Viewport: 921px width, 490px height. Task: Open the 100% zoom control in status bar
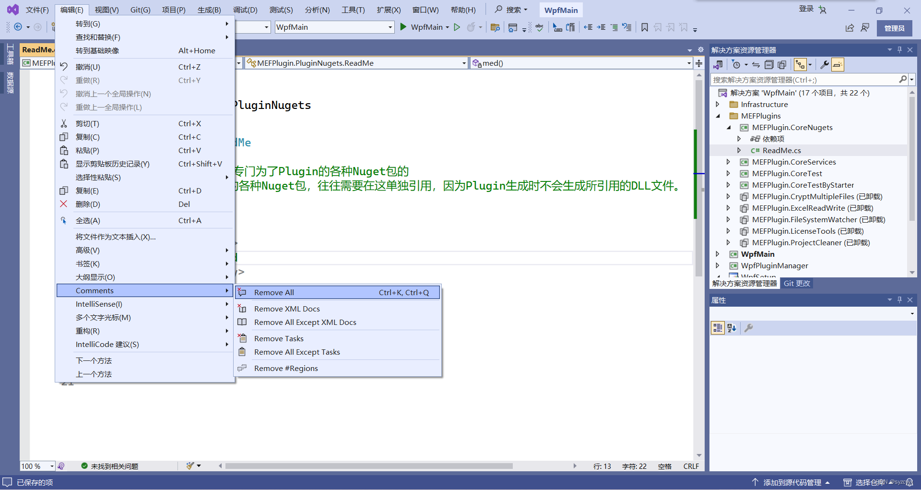[37, 466]
